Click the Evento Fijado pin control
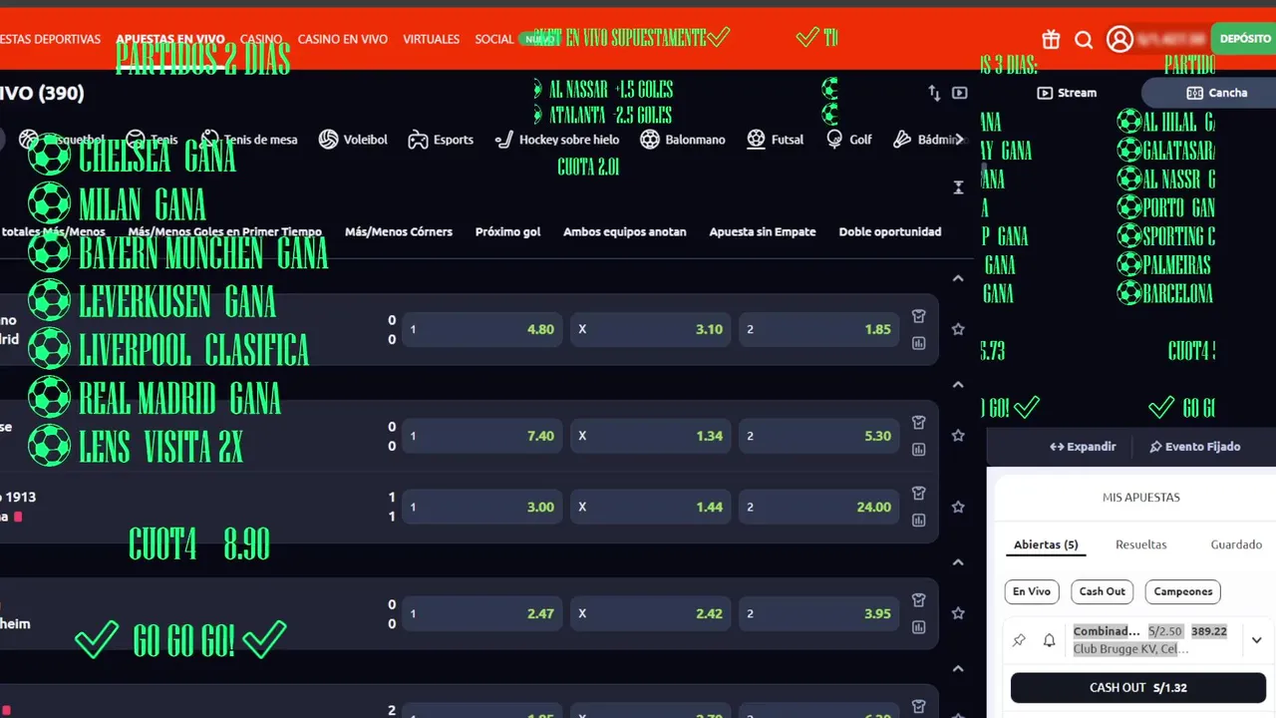This screenshot has width=1276, height=718. tap(1194, 447)
